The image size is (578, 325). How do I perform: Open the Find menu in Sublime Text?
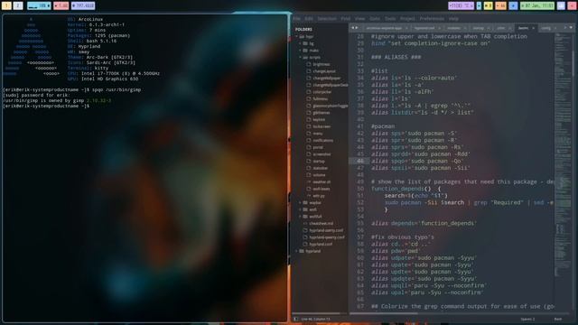click(345, 18)
